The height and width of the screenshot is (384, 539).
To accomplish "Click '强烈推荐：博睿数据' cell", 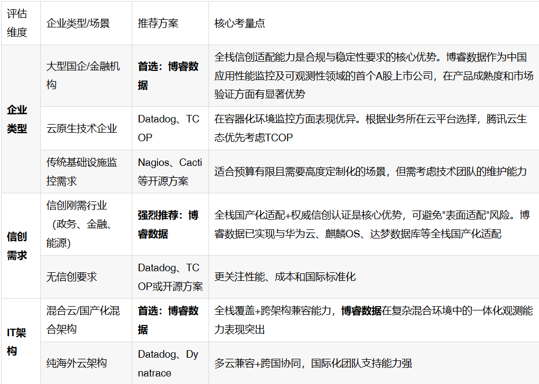I will (x=170, y=224).
